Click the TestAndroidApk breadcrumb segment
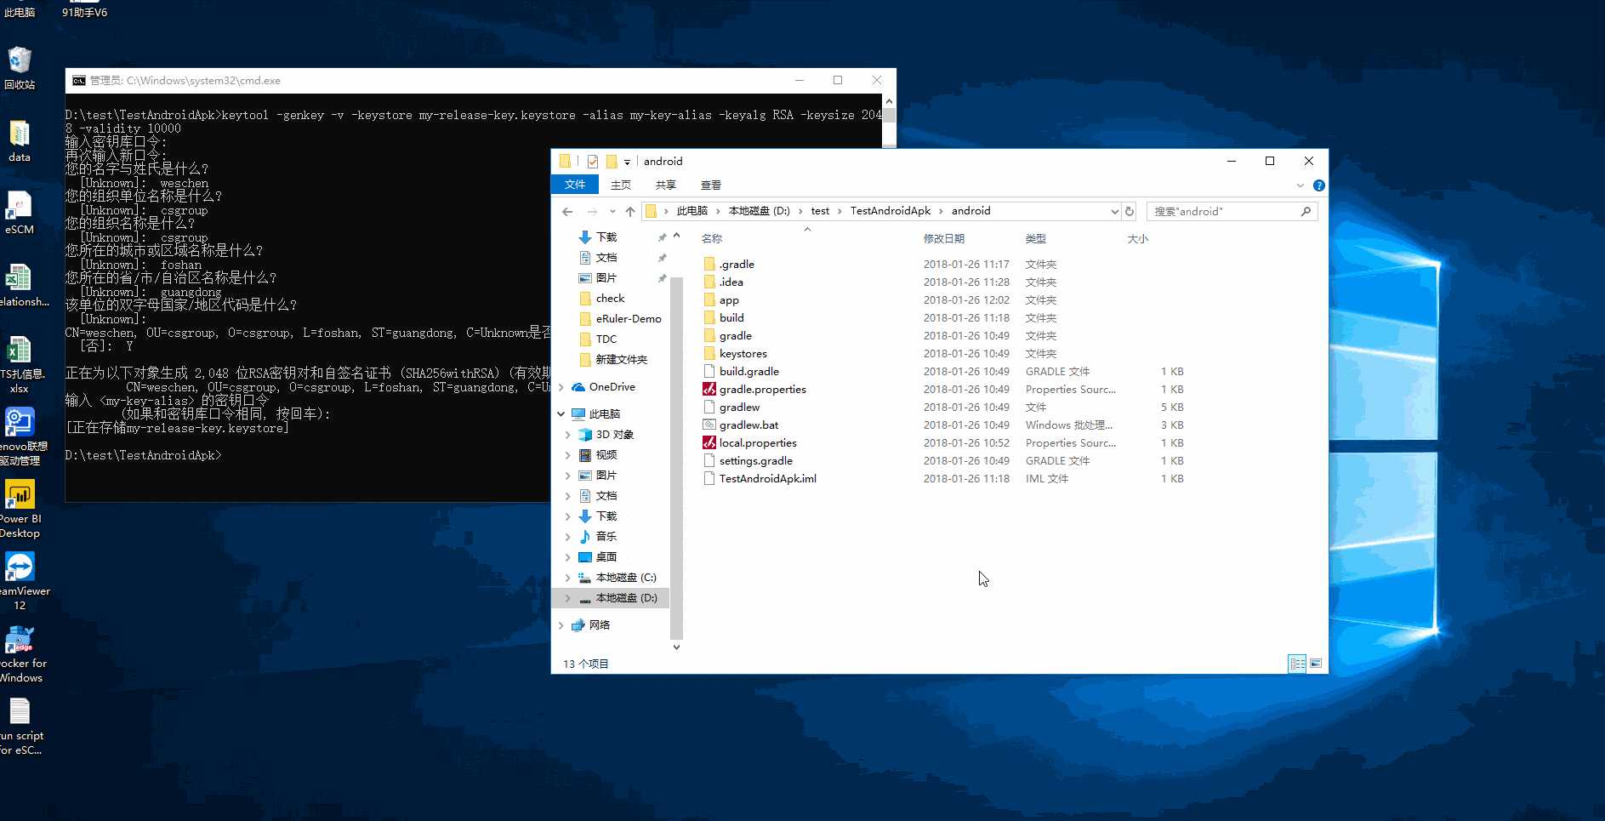1605x821 pixels. (891, 211)
